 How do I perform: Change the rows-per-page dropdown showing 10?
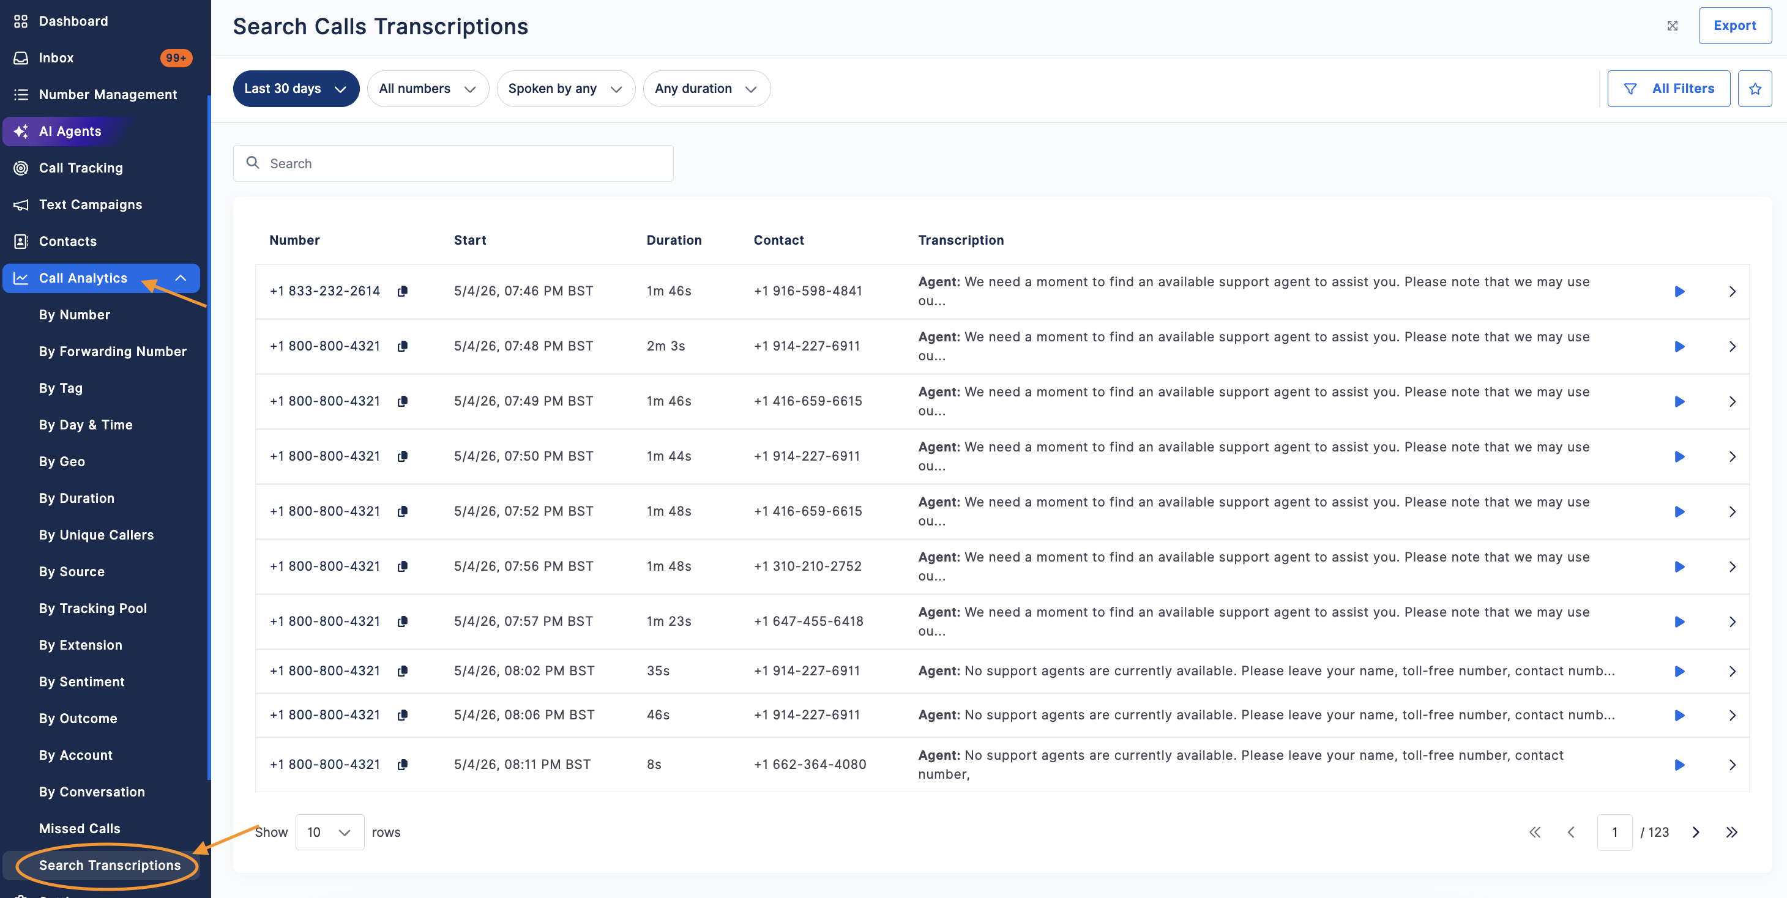(329, 832)
